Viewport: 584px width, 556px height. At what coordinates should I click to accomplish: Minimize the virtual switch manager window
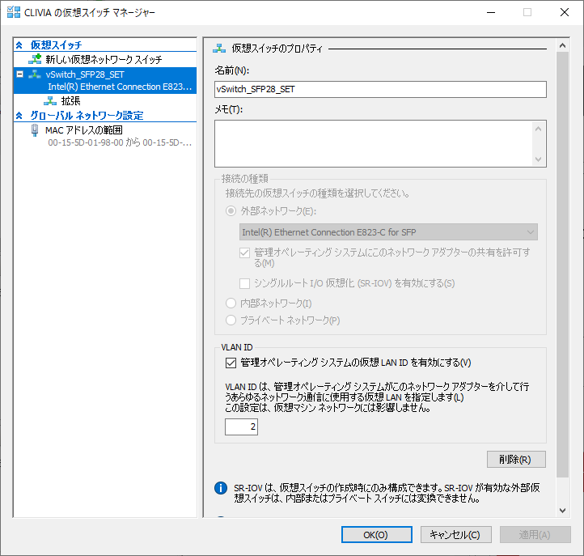[491, 12]
